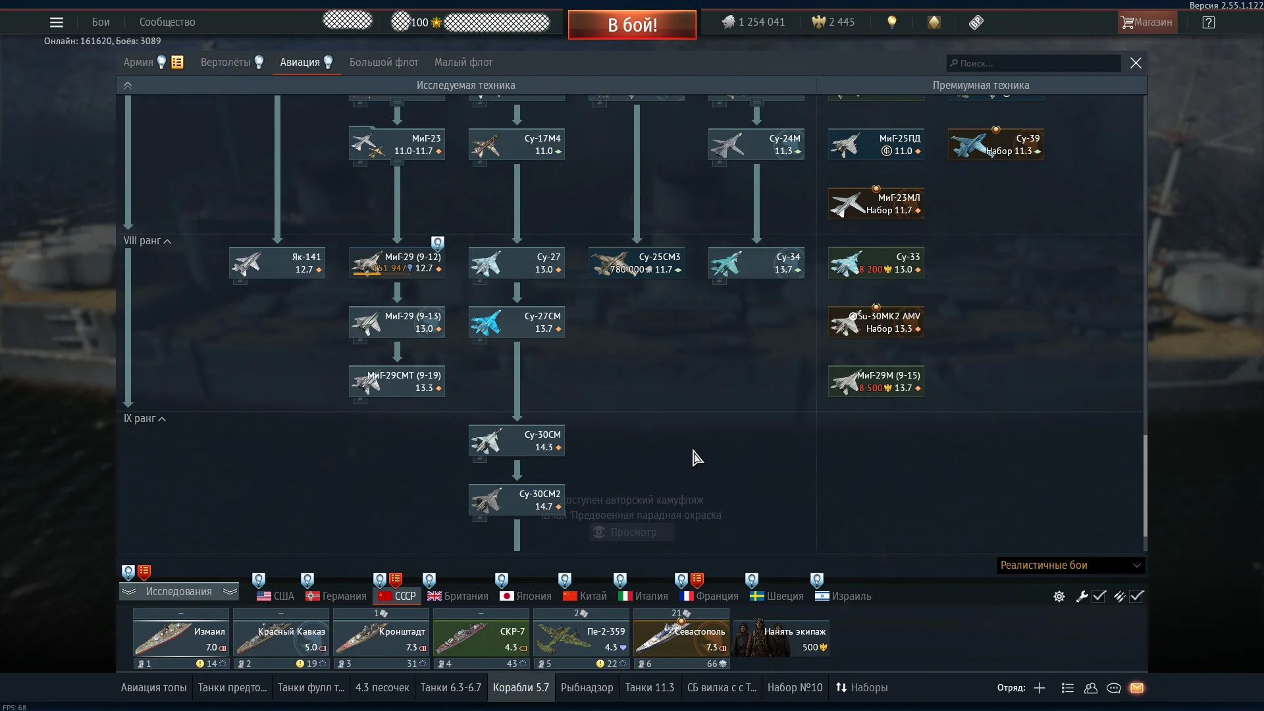Switch to the Большой флот tab
1264x711 pixels.
[384, 63]
